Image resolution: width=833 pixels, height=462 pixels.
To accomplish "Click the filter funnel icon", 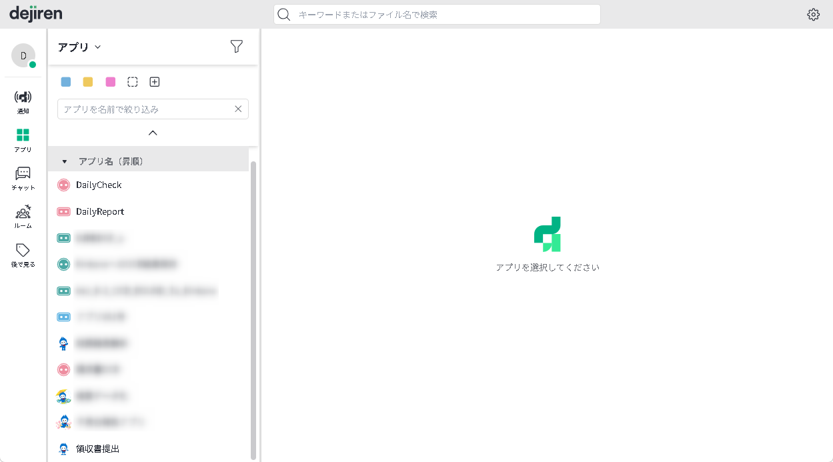I will click(236, 46).
